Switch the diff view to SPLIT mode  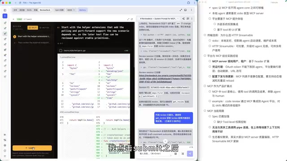(33, 28)
